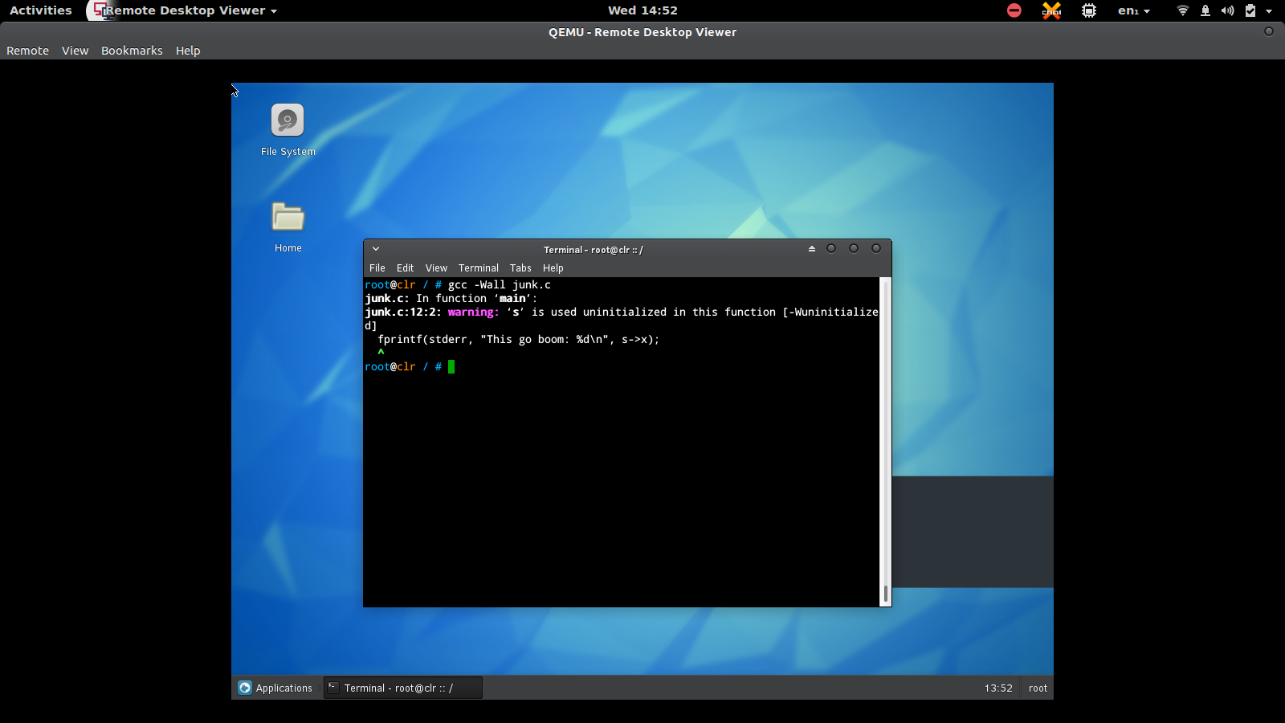Click the remote panel clock 13:52

(998, 688)
